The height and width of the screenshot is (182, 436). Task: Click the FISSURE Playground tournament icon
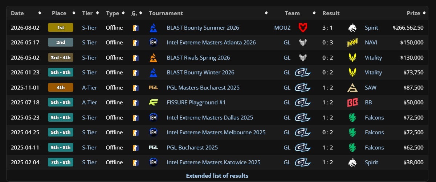pyautogui.click(x=153, y=103)
